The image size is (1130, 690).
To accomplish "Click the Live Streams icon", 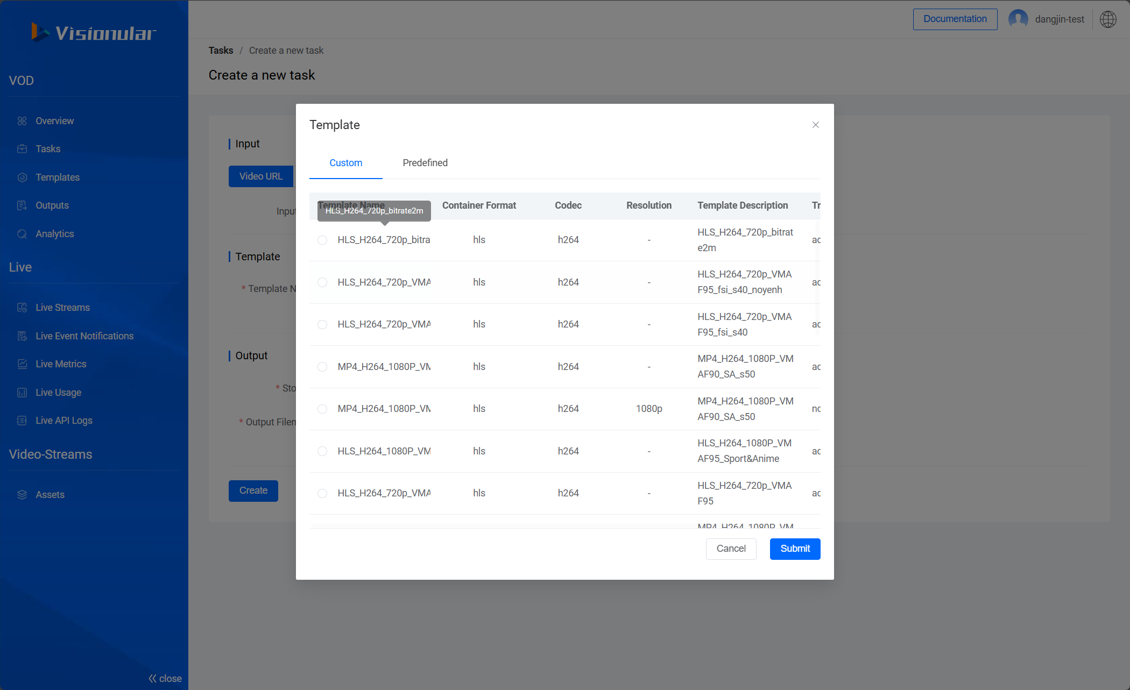I will [22, 308].
